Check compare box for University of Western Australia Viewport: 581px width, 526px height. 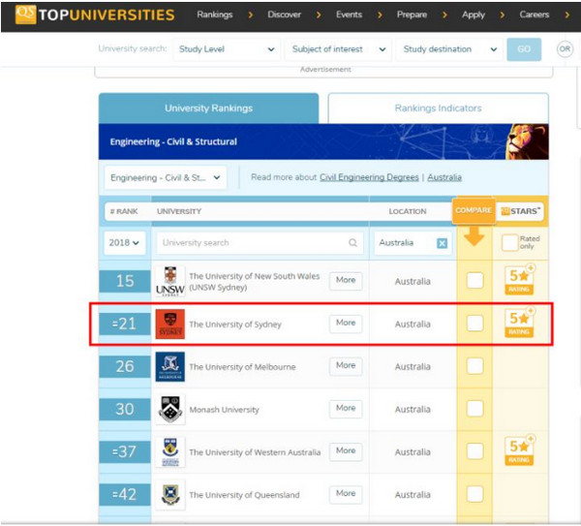click(x=475, y=451)
